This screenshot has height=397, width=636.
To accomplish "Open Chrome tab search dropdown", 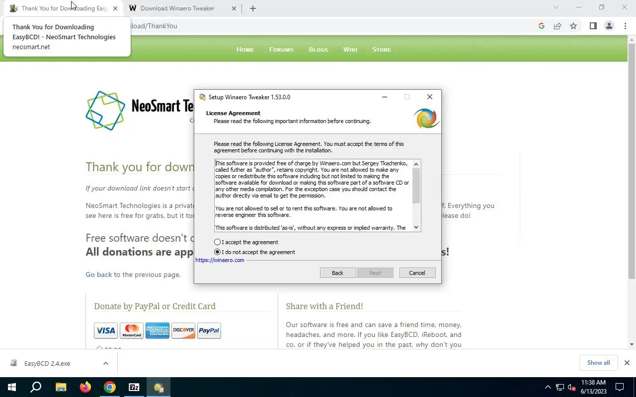I will tap(556, 7).
